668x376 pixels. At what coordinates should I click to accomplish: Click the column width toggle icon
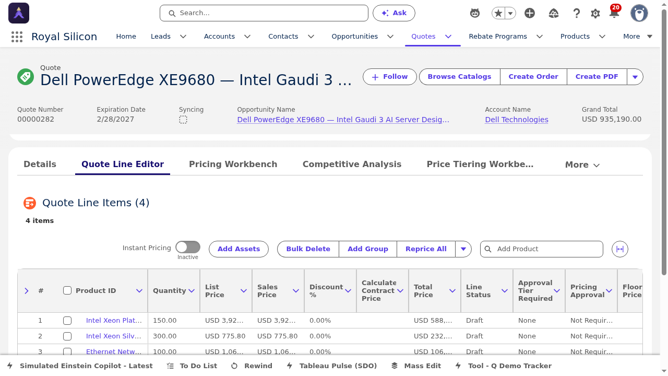[620, 249]
